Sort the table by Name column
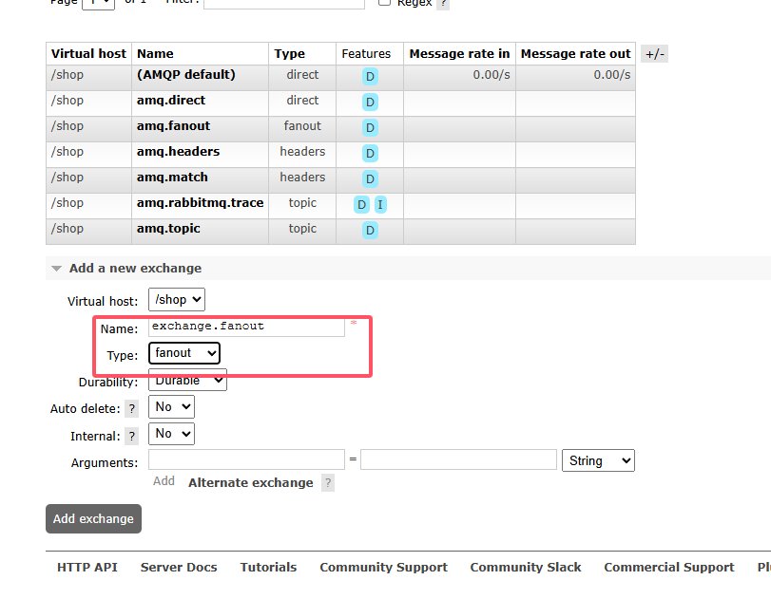771x599 pixels. 155,54
